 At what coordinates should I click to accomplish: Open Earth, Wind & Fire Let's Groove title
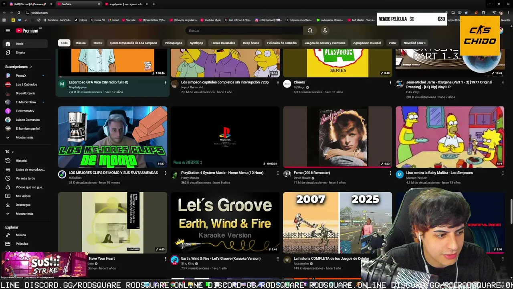coord(221,258)
